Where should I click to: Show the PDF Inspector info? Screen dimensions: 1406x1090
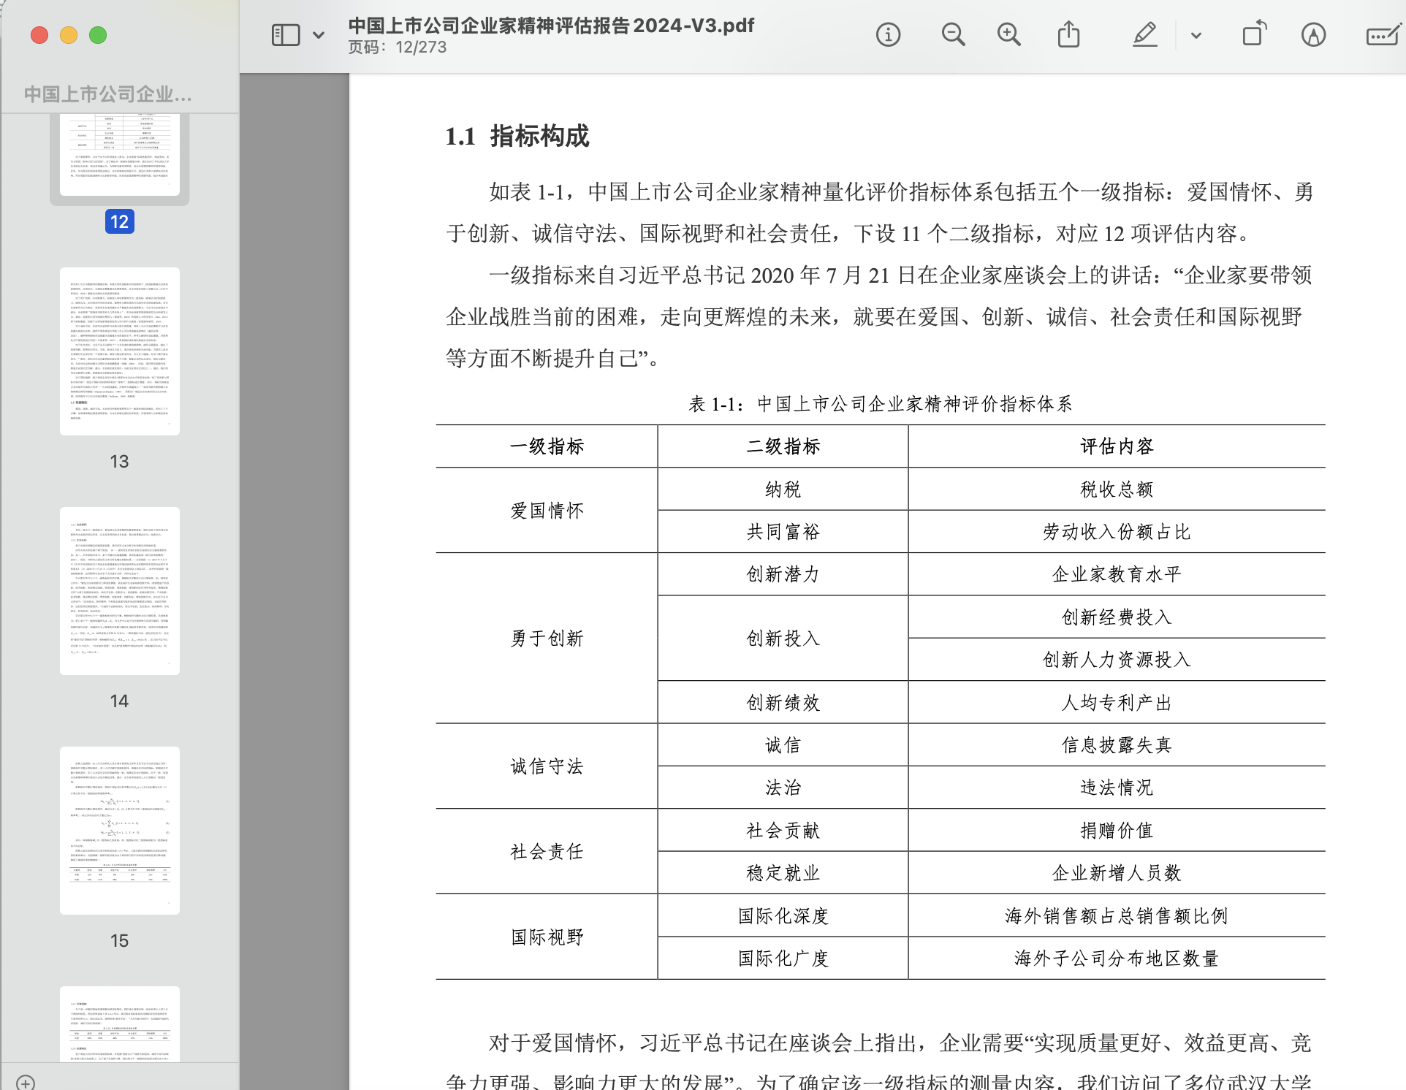tap(888, 34)
